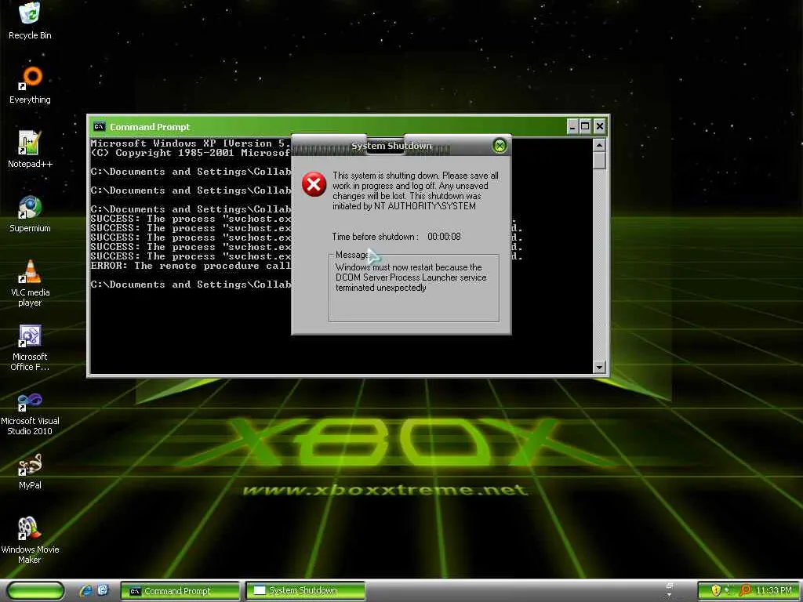Click the shutdown countdown value 00:00:08
Viewport: 803px width, 602px height.
click(444, 237)
